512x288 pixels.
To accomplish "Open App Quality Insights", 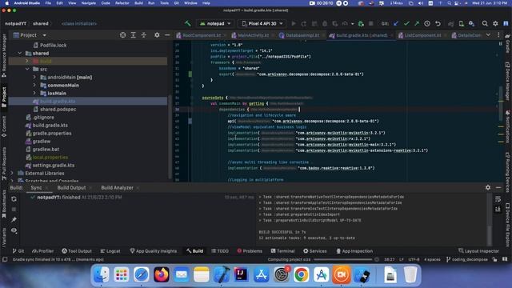I will pyautogui.click(x=153, y=250).
